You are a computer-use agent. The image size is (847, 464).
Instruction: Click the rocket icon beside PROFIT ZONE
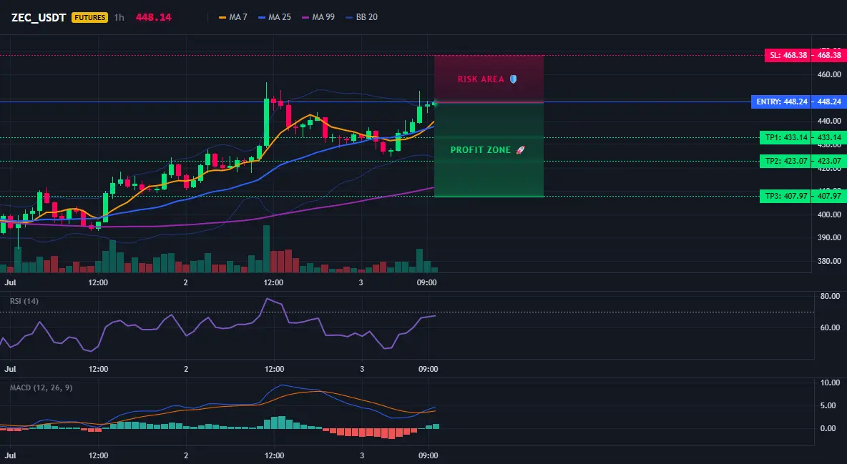520,150
